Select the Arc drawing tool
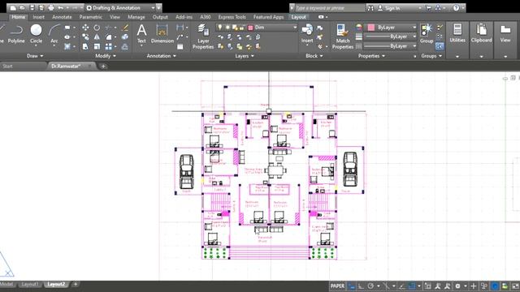This screenshot has height=292, width=520. pyautogui.click(x=54, y=34)
